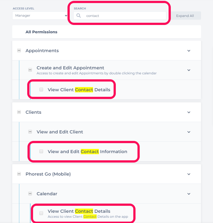Collapse Calendar group minus icon
The height and width of the screenshot is (223, 213).
[30, 194]
